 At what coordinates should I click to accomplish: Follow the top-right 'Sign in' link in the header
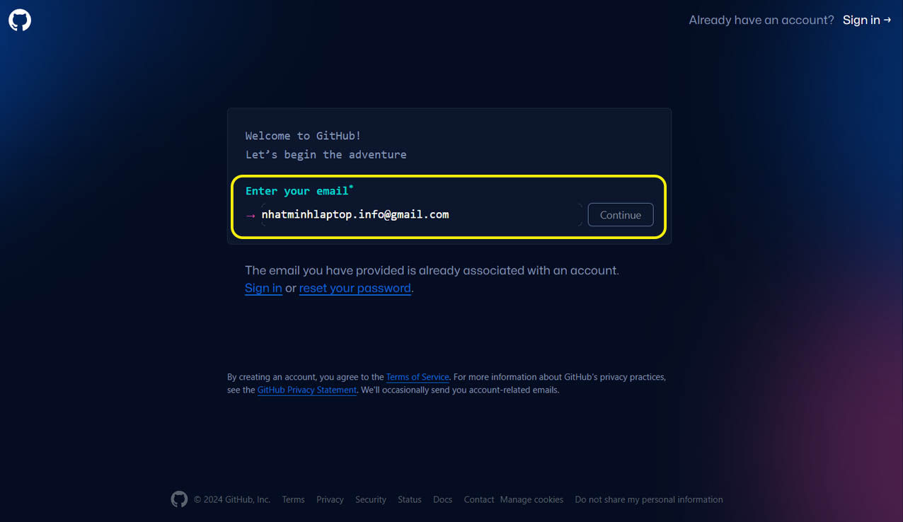tap(867, 20)
